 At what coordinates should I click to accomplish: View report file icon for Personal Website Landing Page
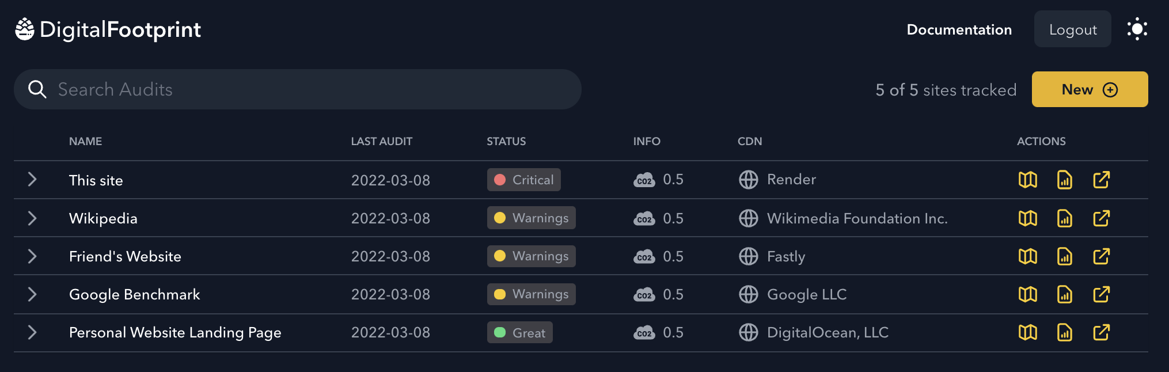point(1064,332)
